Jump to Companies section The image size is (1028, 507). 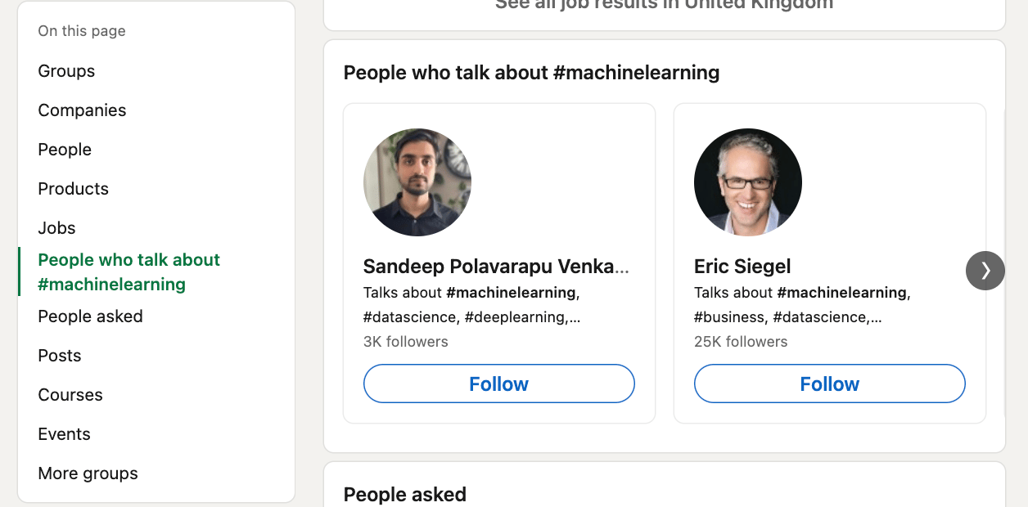point(82,110)
